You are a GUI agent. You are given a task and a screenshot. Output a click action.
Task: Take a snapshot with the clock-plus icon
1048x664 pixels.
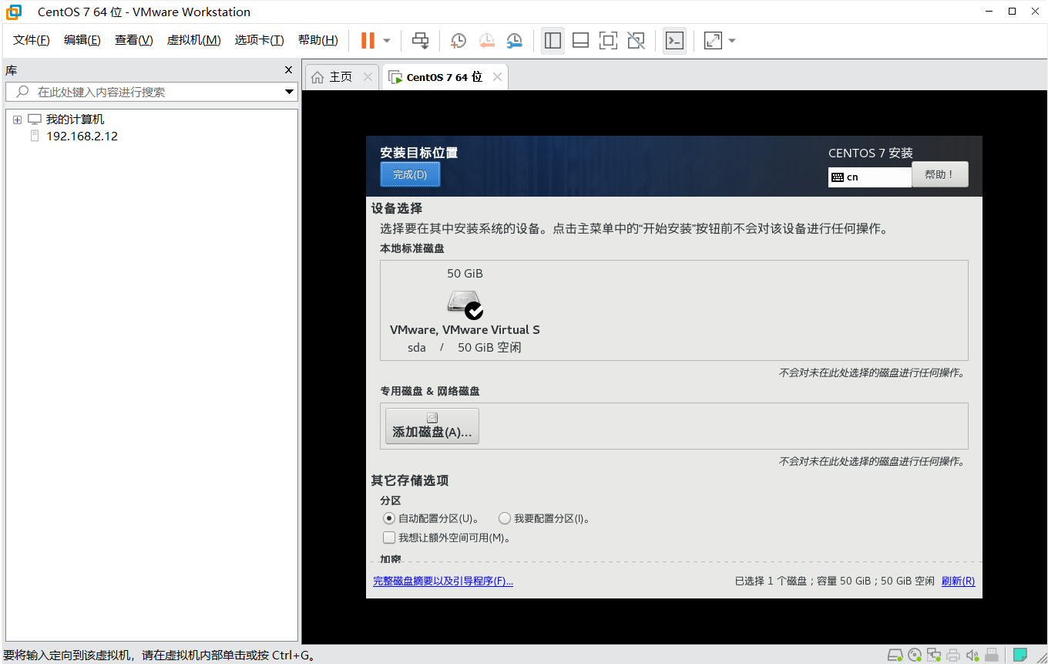[x=458, y=40]
